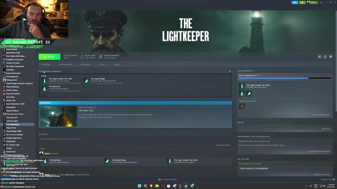
Task: Open game info icon beside the gear
Action: [x=325, y=57]
